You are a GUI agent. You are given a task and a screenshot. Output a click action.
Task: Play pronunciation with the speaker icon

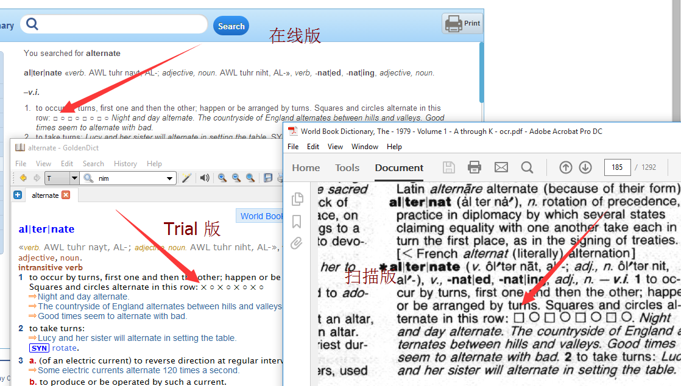coord(205,178)
